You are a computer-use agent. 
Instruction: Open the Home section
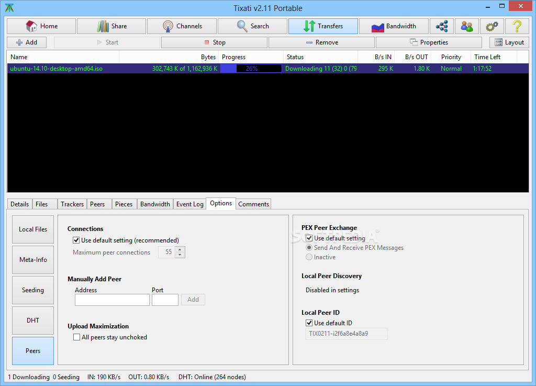pos(41,26)
